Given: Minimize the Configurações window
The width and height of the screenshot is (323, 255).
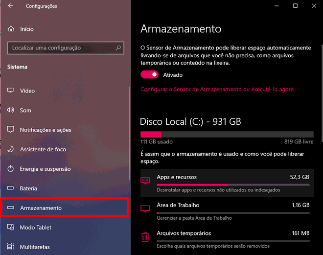Looking at the screenshot, I should 277,6.
